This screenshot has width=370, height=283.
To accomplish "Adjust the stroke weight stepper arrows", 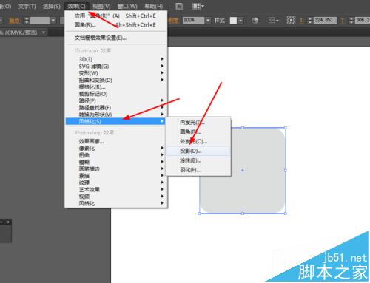I will [x=27, y=21].
